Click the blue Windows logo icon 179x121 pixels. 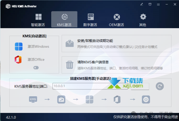pyautogui.click(x=19, y=47)
